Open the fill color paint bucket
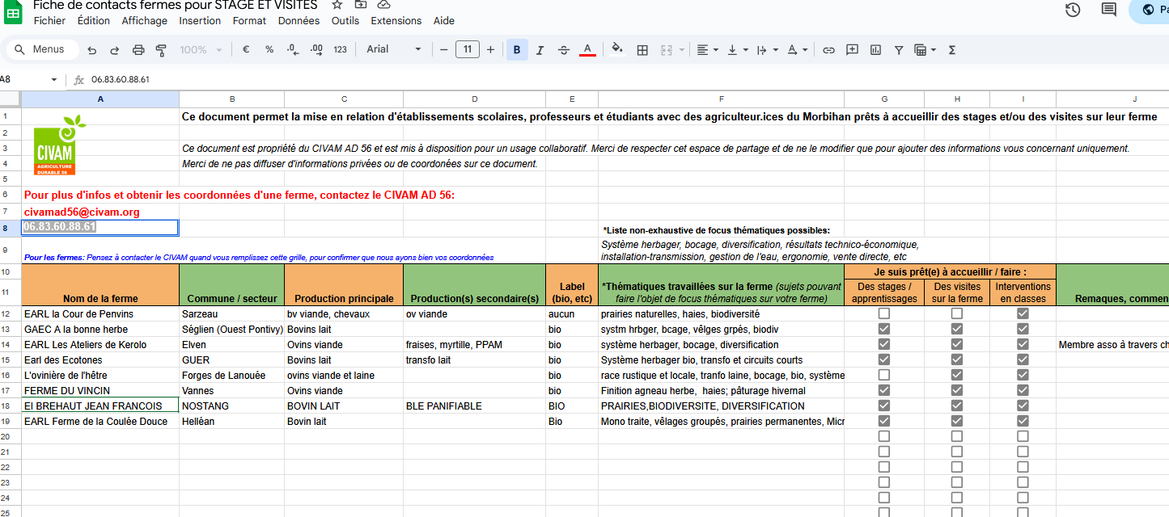The image size is (1169, 517). (617, 50)
